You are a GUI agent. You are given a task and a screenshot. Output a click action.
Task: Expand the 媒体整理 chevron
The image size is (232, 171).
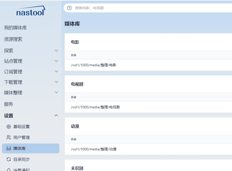click(56, 92)
